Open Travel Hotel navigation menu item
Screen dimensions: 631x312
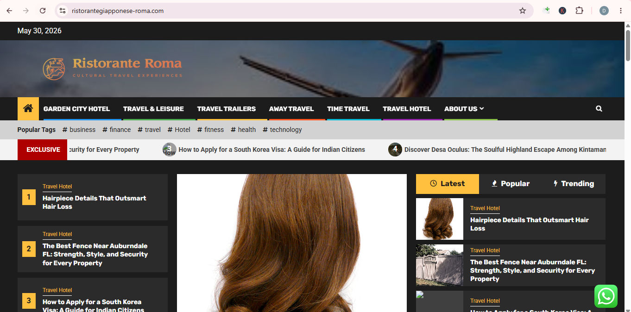click(x=407, y=109)
